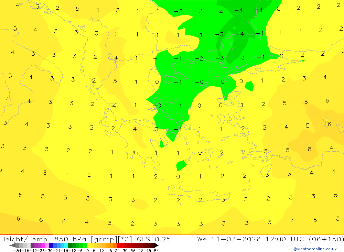The width and height of the screenshot is (344, 252).
Task: Click the legend label -24
Action: [57, 251]
